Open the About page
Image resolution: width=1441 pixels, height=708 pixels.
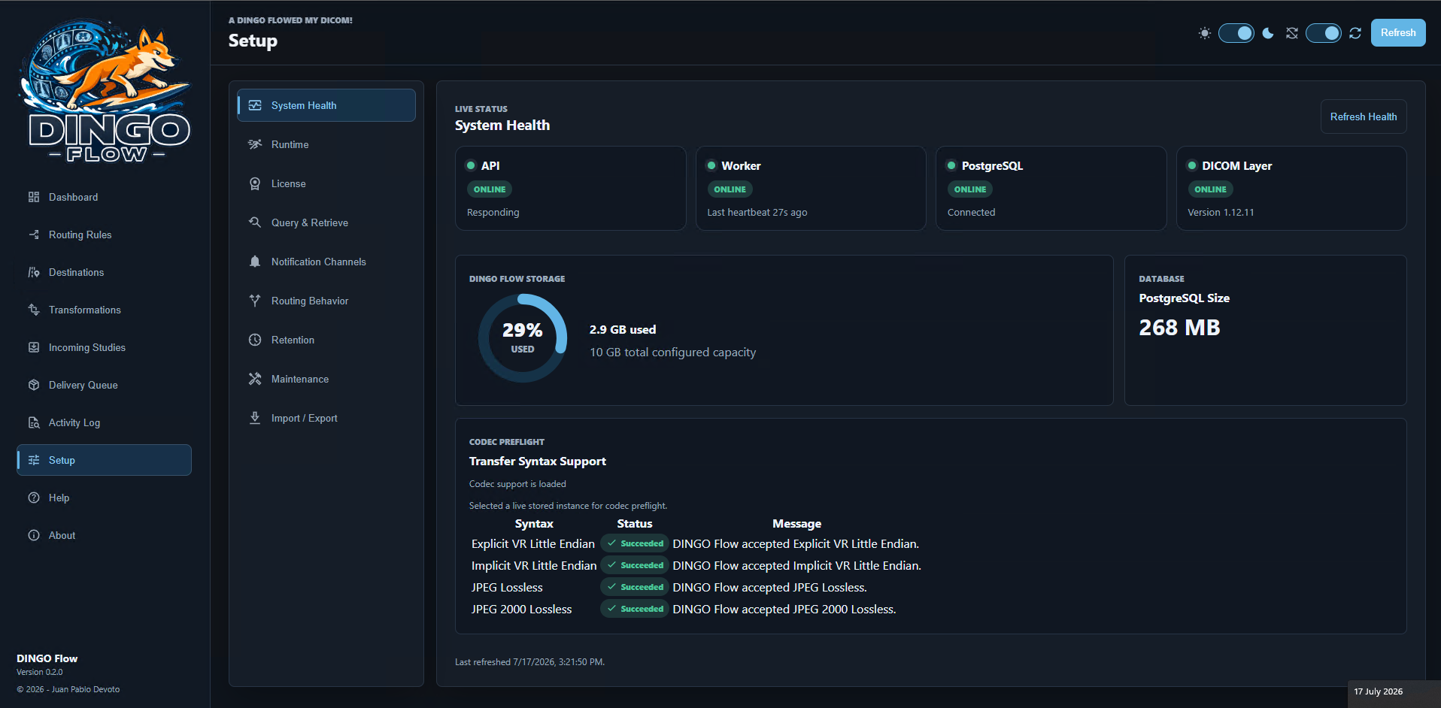click(104, 535)
